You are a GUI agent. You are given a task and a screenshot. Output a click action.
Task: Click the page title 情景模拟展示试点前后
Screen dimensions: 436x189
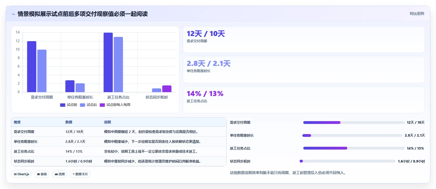tap(83, 14)
